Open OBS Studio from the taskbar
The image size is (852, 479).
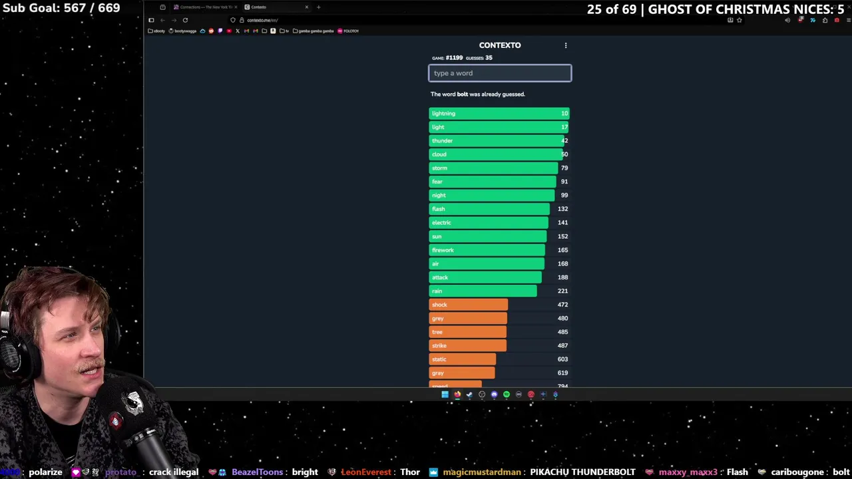[x=482, y=395]
